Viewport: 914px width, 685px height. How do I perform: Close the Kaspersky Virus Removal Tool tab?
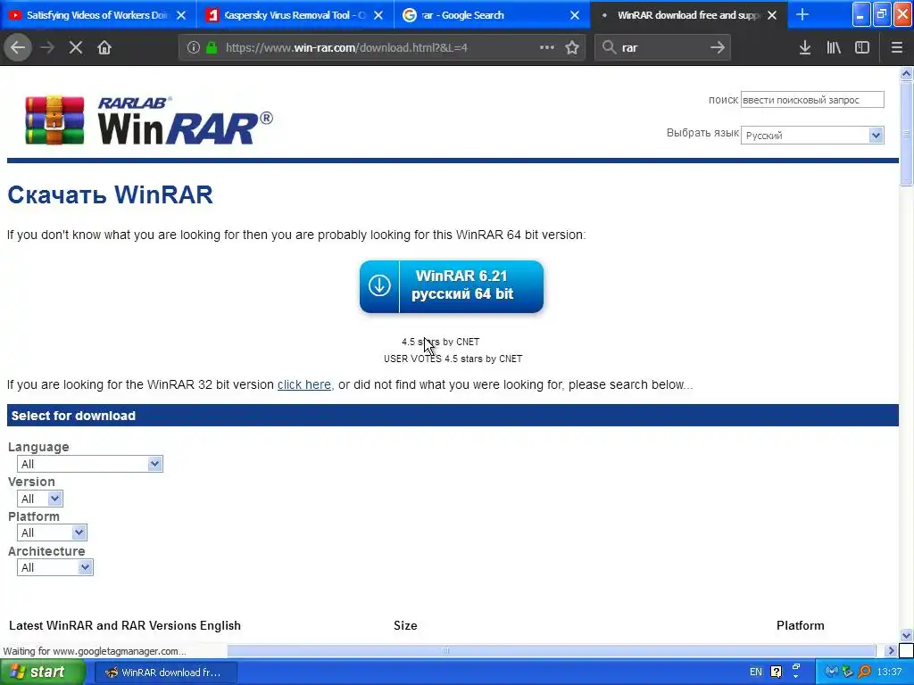click(378, 15)
